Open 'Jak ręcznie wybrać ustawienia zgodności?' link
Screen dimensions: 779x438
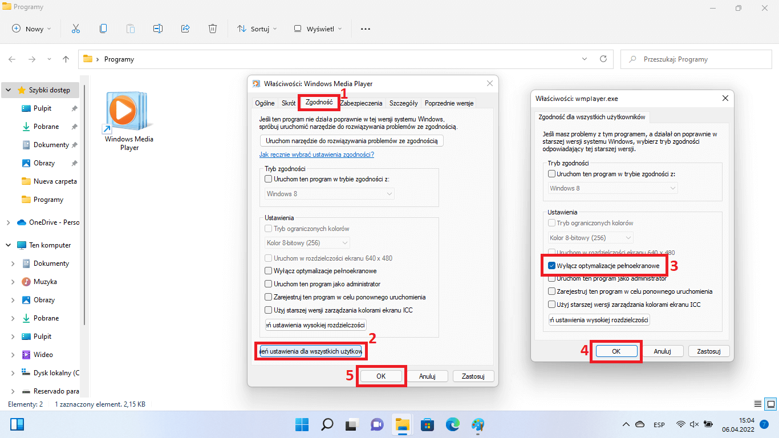coord(317,155)
